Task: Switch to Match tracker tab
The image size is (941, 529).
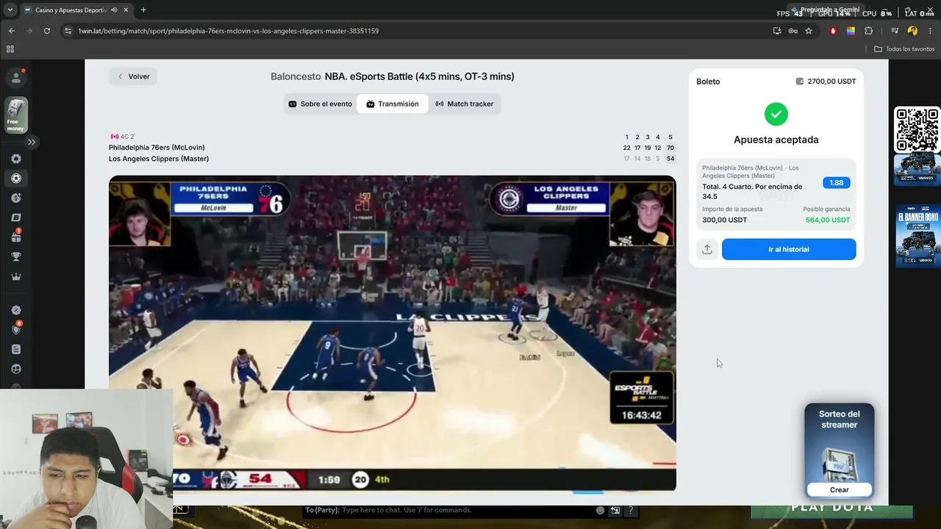Action: coord(464,104)
